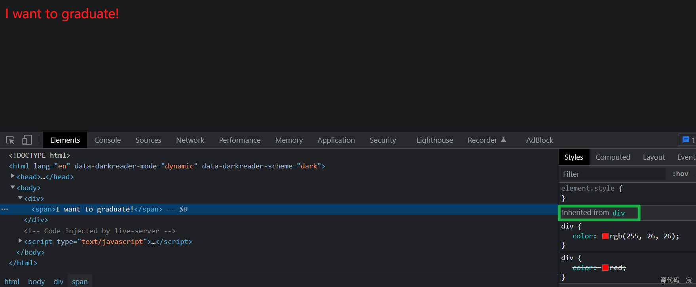The image size is (696, 287).
Task: Click the color property name in first div rule
Action: coord(582,236)
